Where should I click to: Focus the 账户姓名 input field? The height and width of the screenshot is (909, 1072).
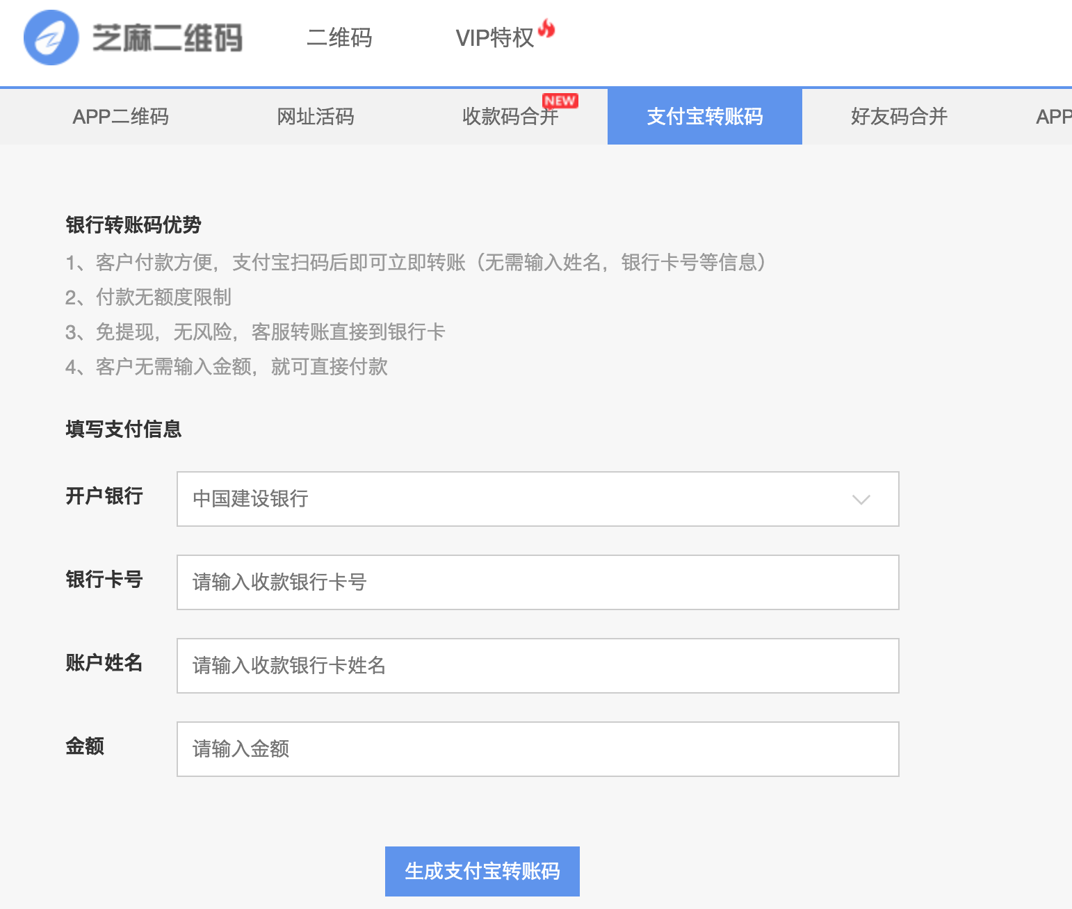538,666
